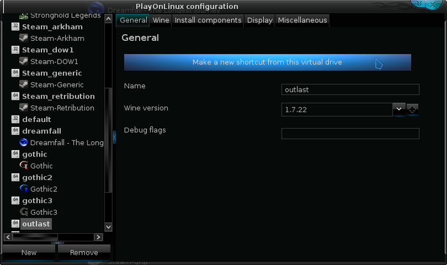Click the Steam-Retribution shortcut icon
This screenshot has height=265, width=447.
coord(24,108)
